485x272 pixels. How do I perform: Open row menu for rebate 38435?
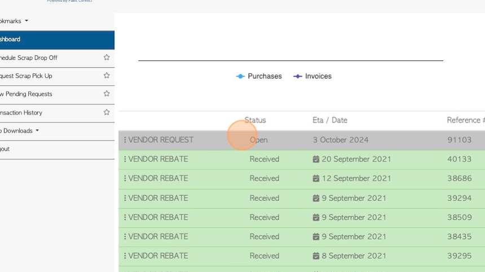[125, 236]
